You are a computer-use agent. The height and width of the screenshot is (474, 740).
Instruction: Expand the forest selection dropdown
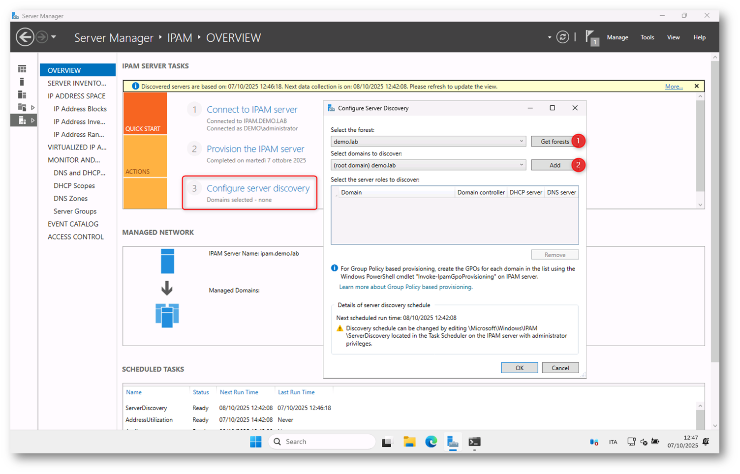click(x=521, y=142)
